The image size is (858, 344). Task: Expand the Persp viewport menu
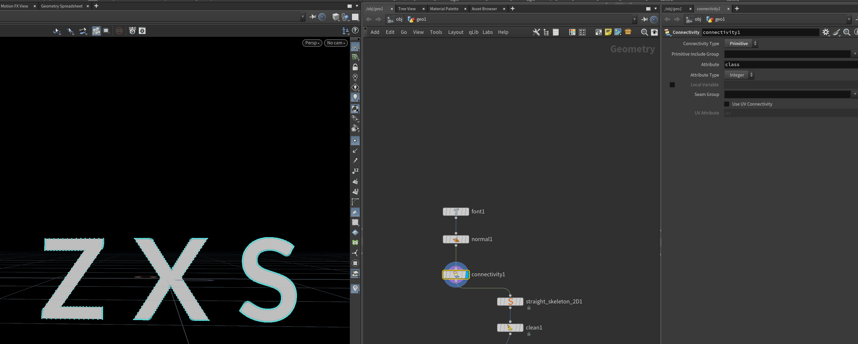tap(312, 43)
